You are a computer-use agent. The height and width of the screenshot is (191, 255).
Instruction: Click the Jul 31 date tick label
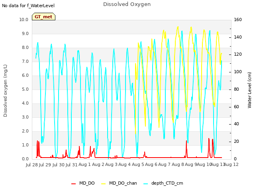click(x=71, y=165)
